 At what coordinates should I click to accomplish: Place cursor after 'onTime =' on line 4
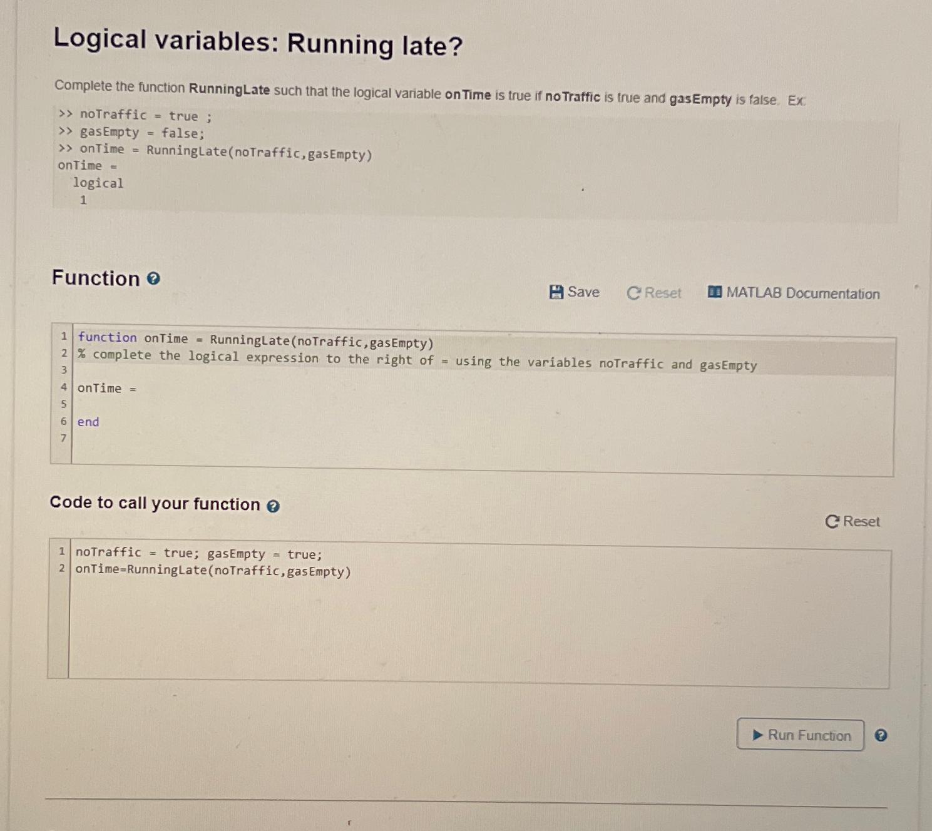click(x=139, y=388)
